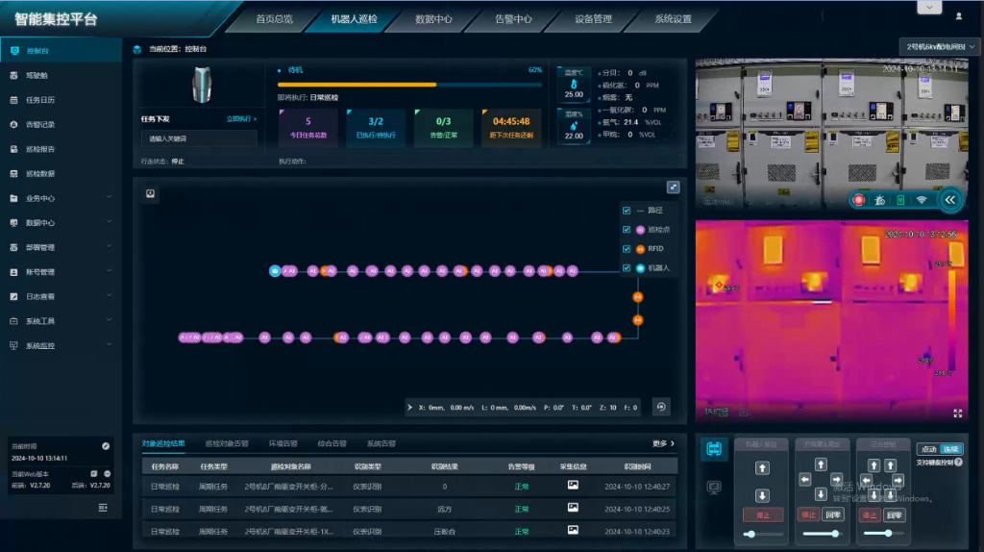Toggle the 机器人 legend checkbox
Image resolution: width=984 pixels, height=552 pixels.
click(627, 267)
